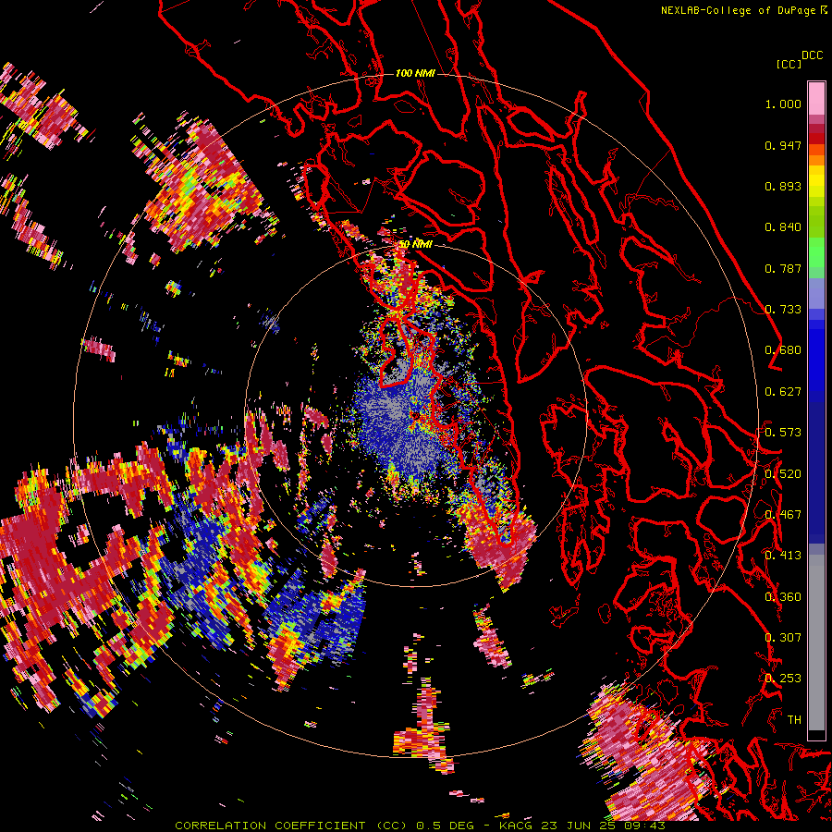Click the 0.947 scale value

pyautogui.click(x=783, y=145)
